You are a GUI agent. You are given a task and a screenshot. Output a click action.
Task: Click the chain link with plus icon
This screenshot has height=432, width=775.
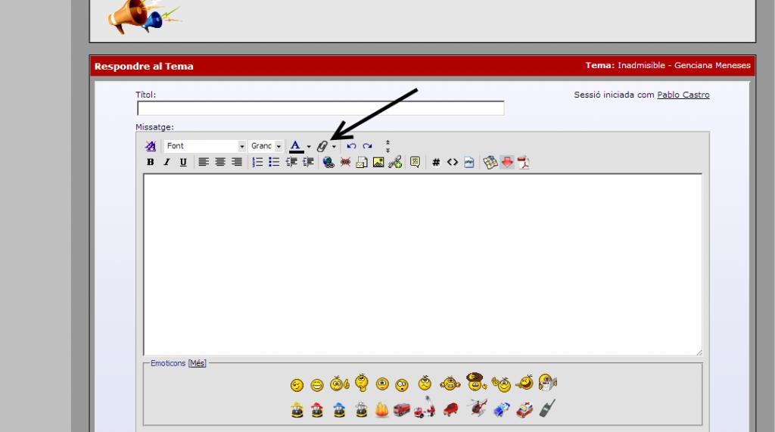[395, 162]
